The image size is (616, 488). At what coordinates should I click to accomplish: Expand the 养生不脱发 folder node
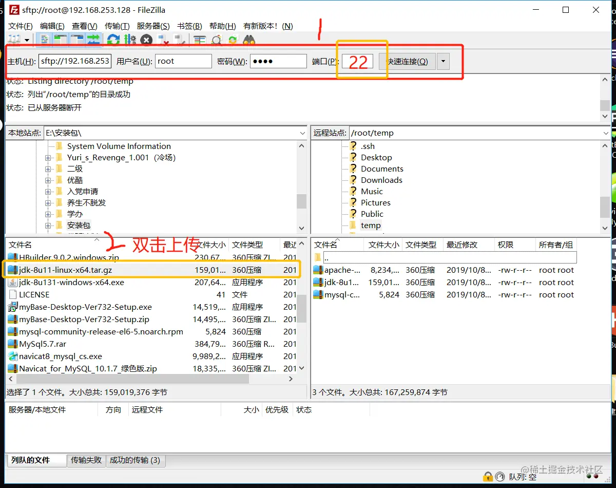pyautogui.click(x=48, y=203)
